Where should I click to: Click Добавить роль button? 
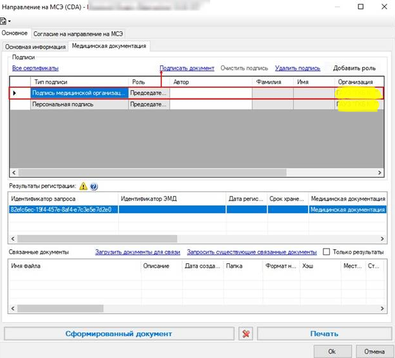(354, 68)
